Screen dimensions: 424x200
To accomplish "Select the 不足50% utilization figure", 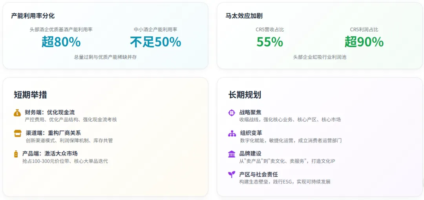I will (155, 42).
